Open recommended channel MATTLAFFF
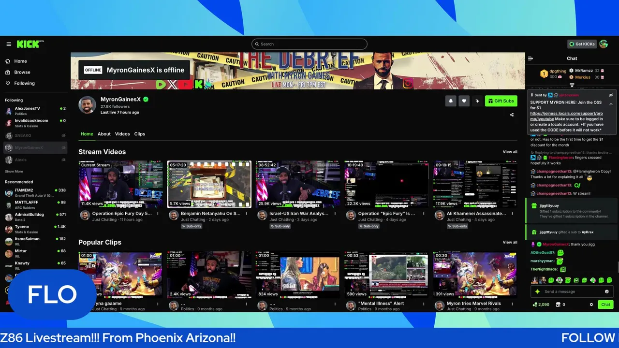The height and width of the screenshot is (348, 619). pyautogui.click(x=36, y=204)
